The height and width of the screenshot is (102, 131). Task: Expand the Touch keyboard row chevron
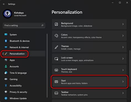[123, 70]
